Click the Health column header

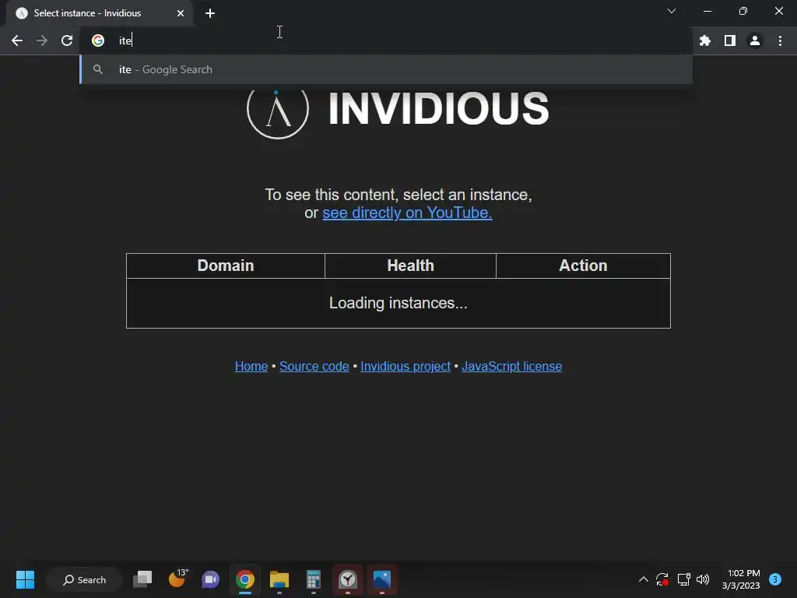410,266
